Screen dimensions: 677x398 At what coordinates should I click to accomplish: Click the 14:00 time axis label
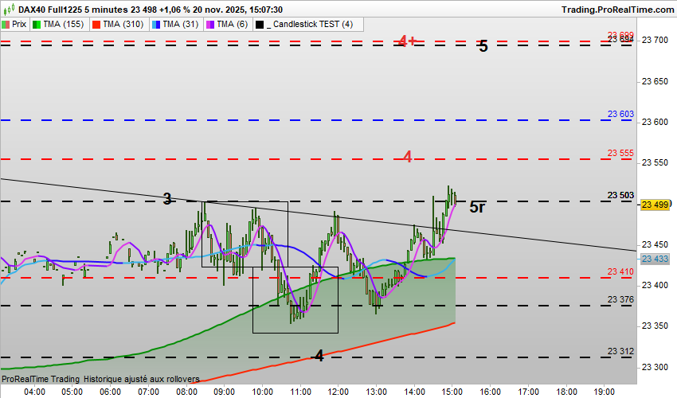(x=414, y=392)
